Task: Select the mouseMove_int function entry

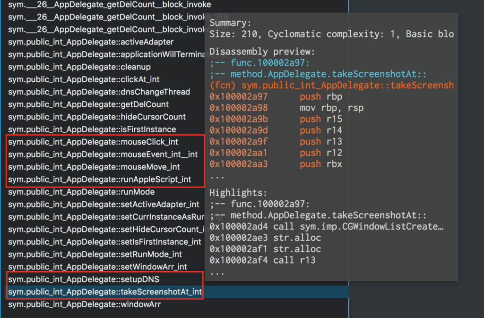Action: click(x=94, y=167)
